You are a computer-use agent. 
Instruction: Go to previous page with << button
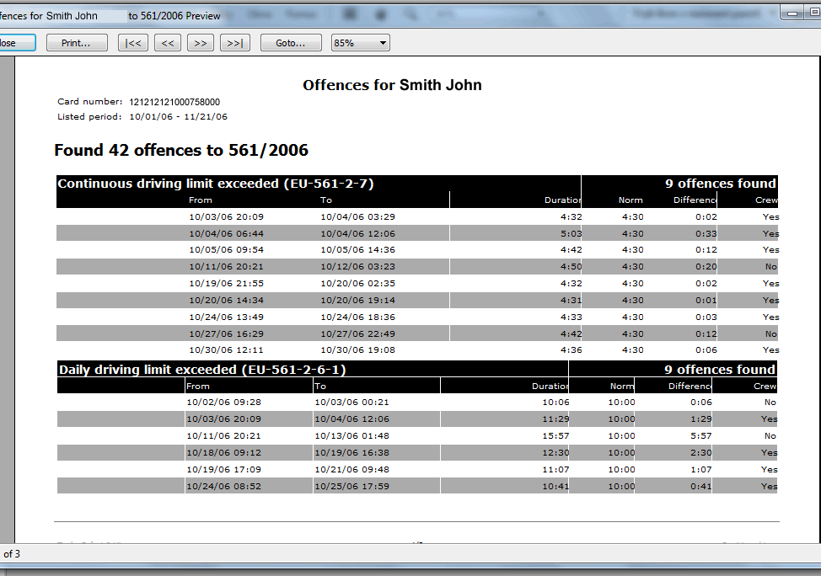tap(168, 43)
